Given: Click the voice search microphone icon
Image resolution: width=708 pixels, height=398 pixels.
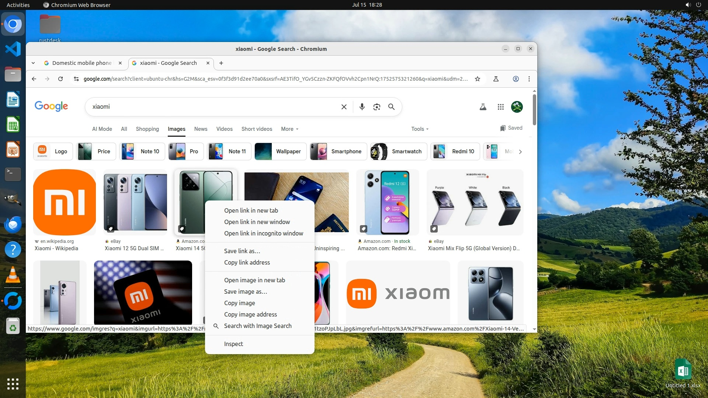Looking at the screenshot, I should [362, 107].
